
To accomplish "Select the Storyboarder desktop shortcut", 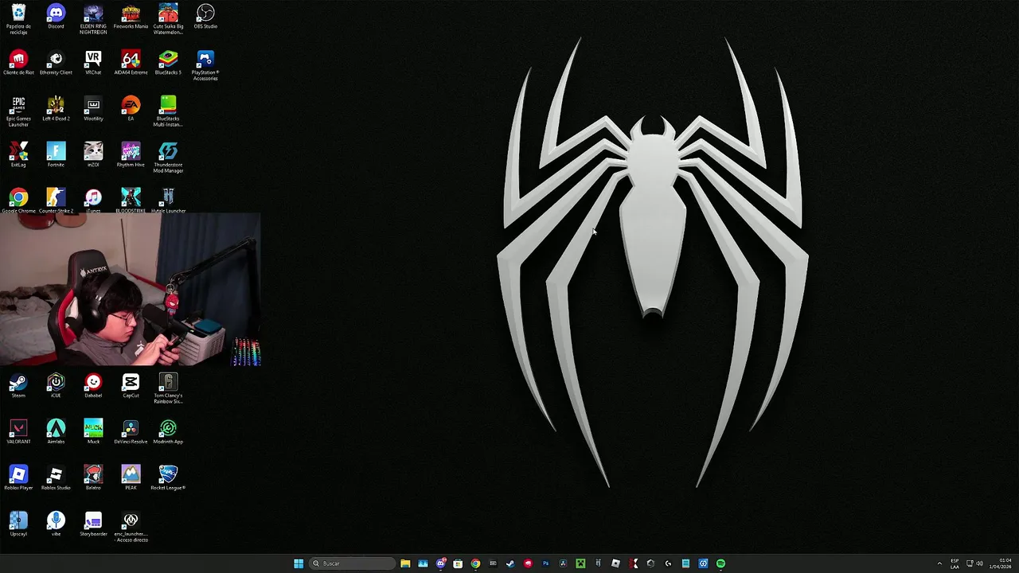I will pyautogui.click(x=93, y=524).
